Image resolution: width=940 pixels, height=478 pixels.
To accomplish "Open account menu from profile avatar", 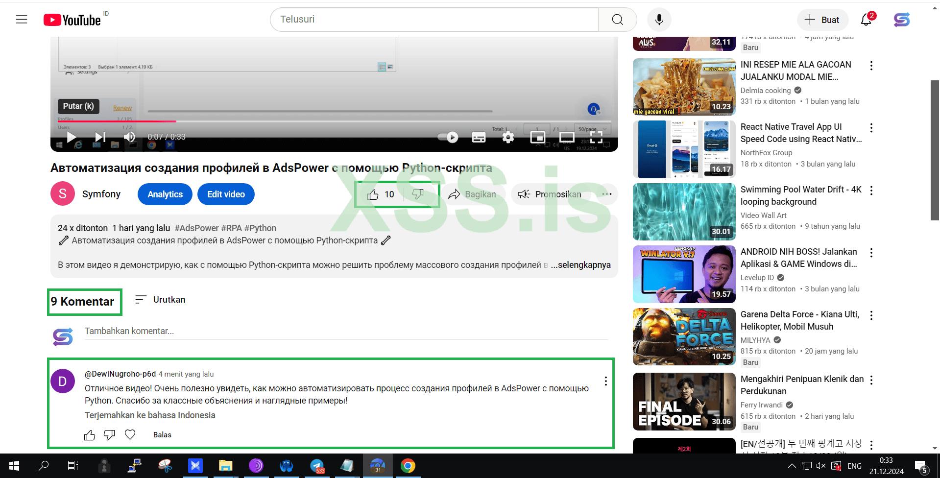I will [x=902, y=20].
